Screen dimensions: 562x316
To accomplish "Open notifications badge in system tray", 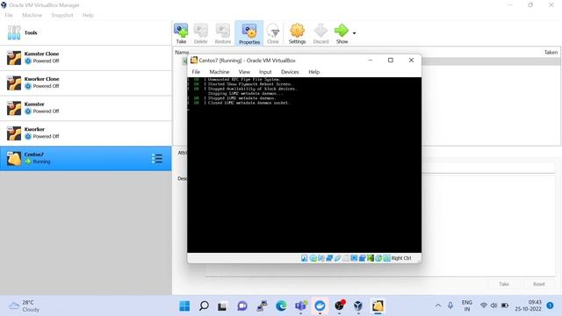I will pos(551,305).
